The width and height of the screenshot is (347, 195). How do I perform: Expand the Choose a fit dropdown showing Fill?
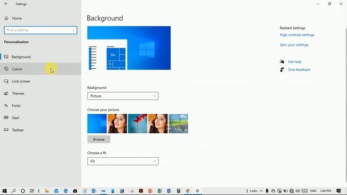coord(123,161)
